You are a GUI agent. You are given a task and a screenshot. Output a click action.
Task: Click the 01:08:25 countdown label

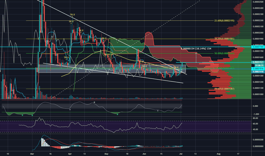(259, 66)
